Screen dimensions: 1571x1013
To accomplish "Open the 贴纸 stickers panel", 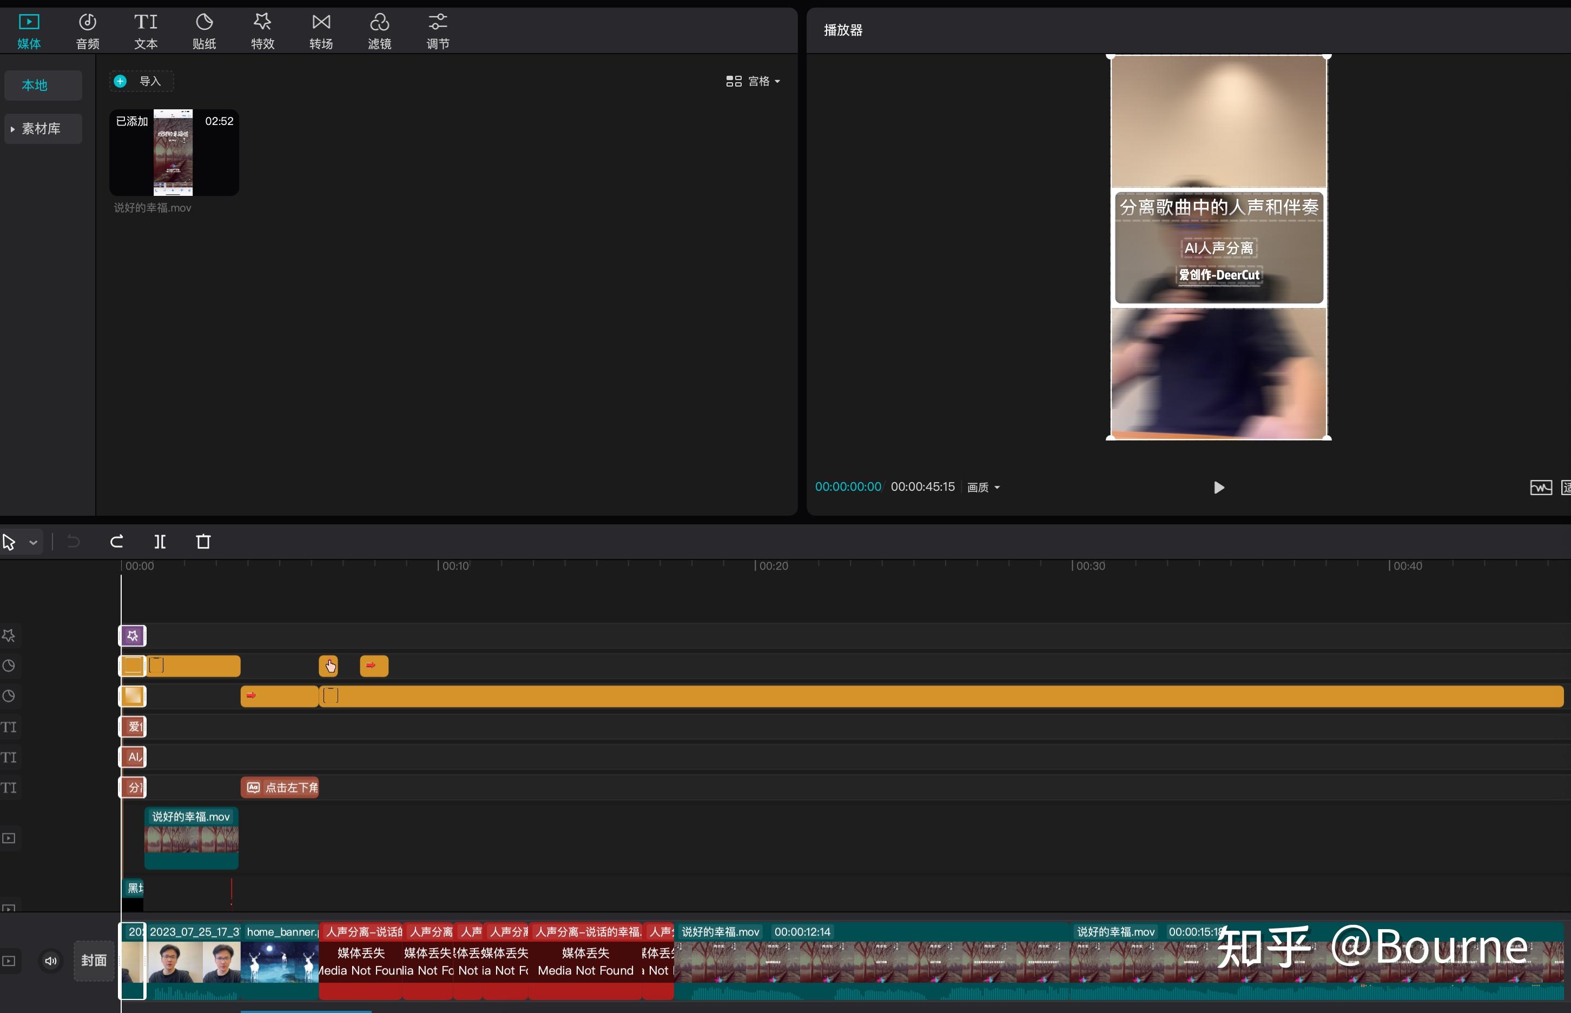I will (x=204, y=30).
